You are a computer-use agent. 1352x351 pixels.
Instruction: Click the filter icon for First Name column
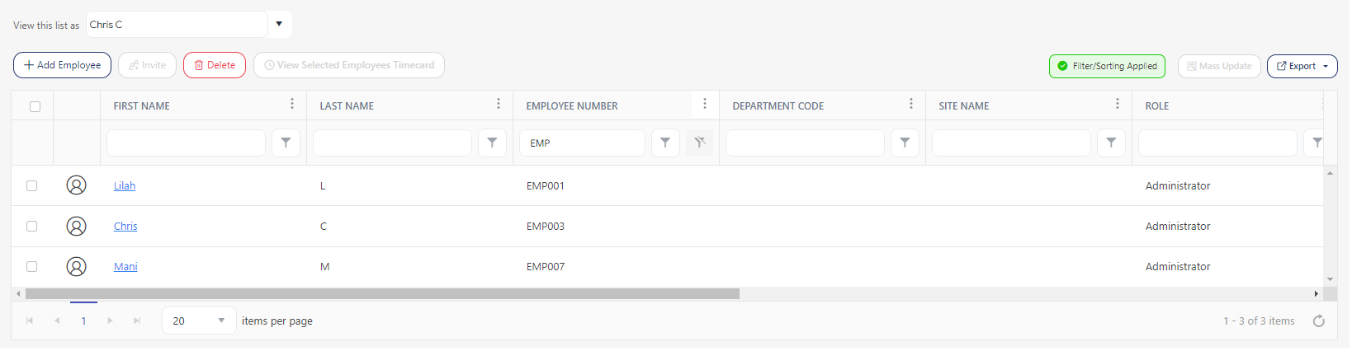click(x=286, y=143)
